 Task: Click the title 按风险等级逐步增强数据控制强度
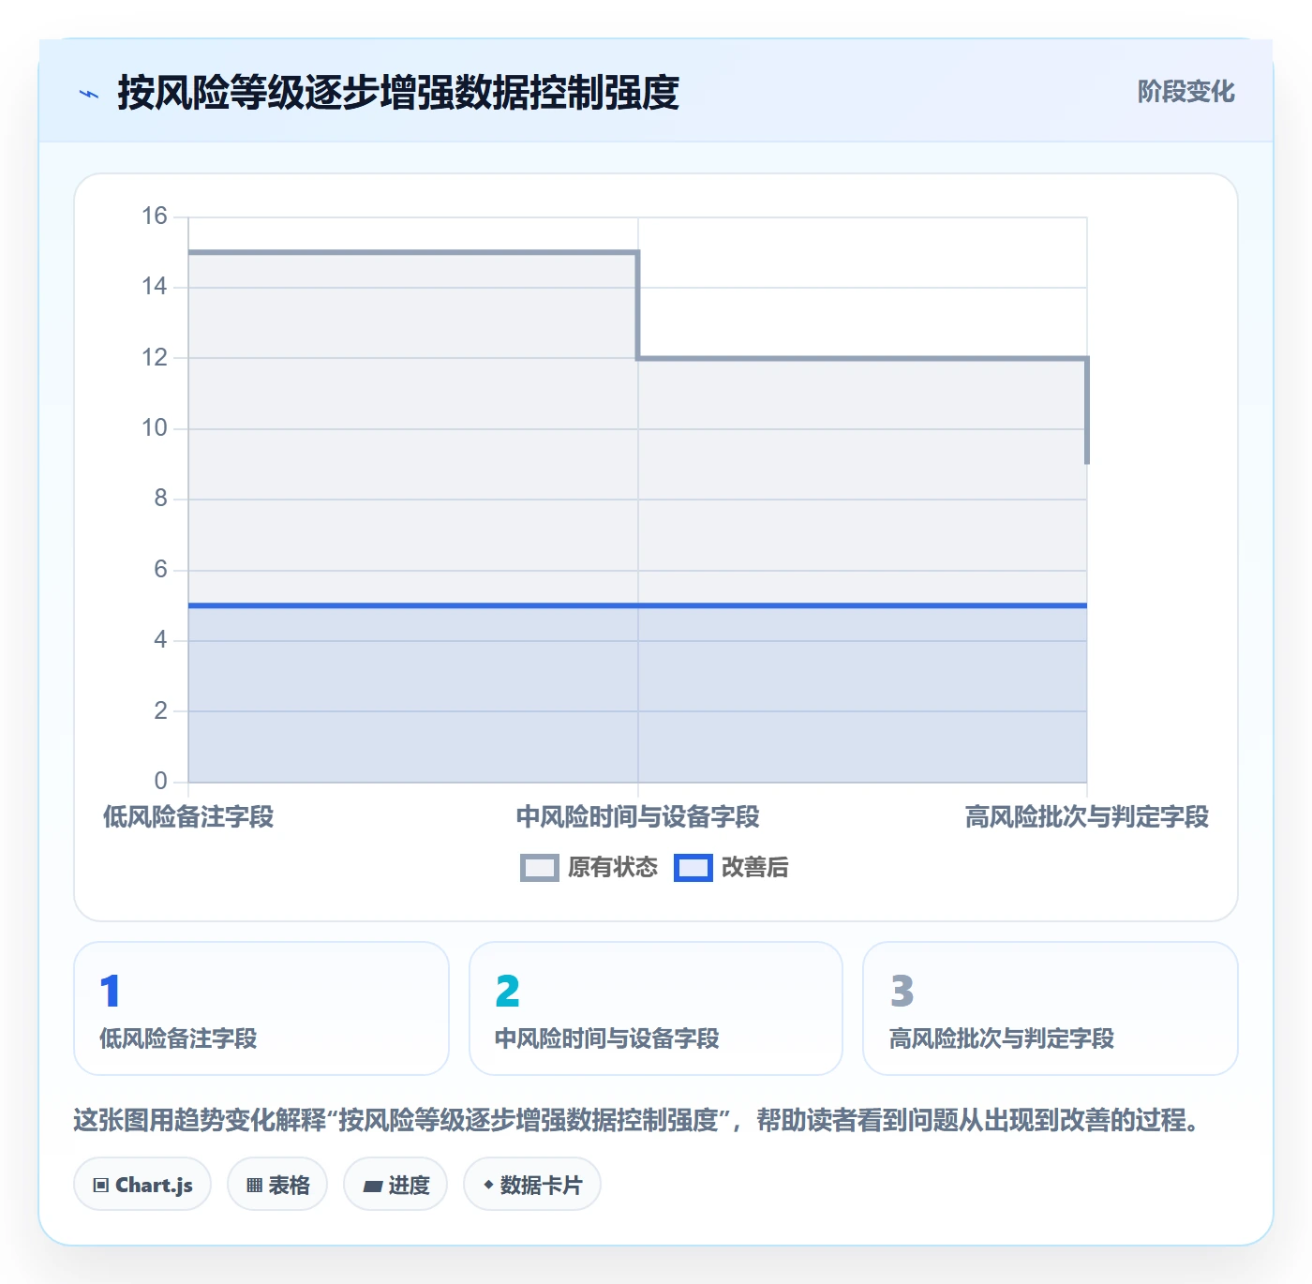(398, 93)
